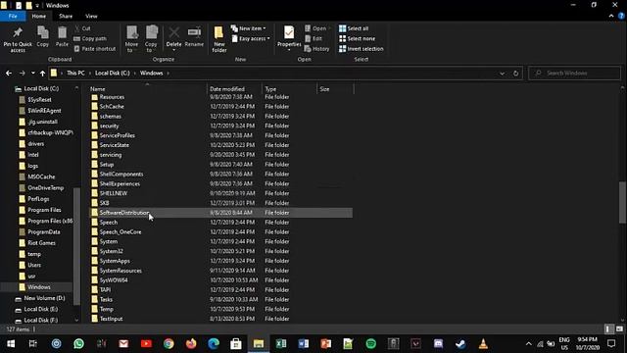Switch to Details view layout icon

coord(608,329)
